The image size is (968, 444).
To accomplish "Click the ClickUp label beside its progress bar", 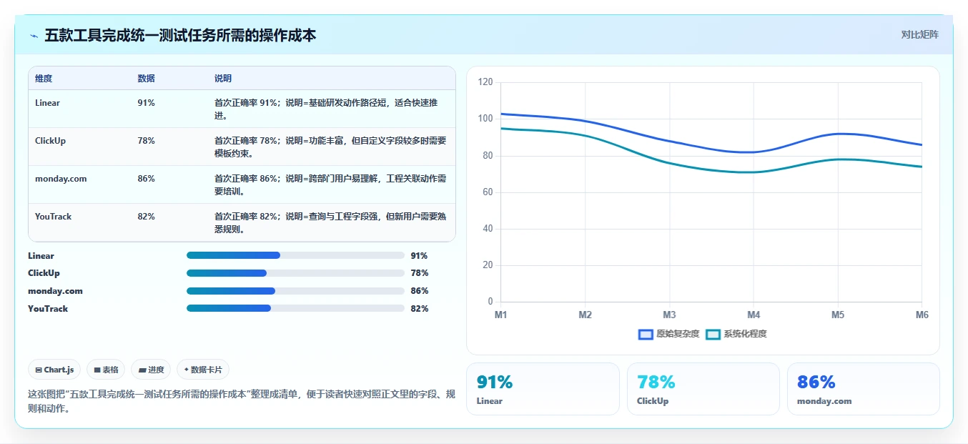I will coord(44,273).
